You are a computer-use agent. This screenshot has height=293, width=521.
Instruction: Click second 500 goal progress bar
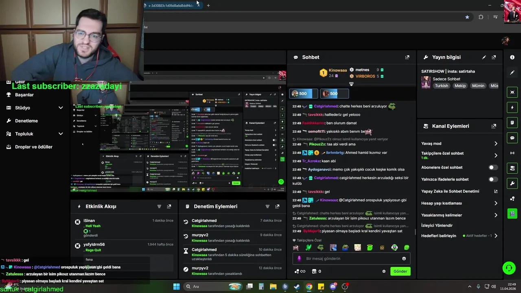pos(334,94)
